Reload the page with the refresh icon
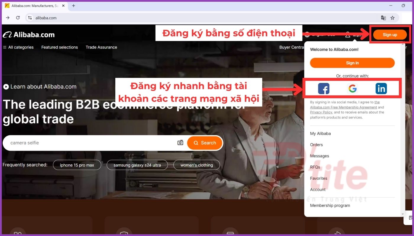This screenshot has width=414, height=236. pos(18,18)
